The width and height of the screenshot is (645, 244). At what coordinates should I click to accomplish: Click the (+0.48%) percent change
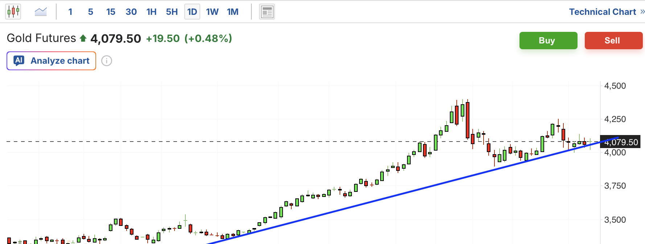tap(208, 38)
